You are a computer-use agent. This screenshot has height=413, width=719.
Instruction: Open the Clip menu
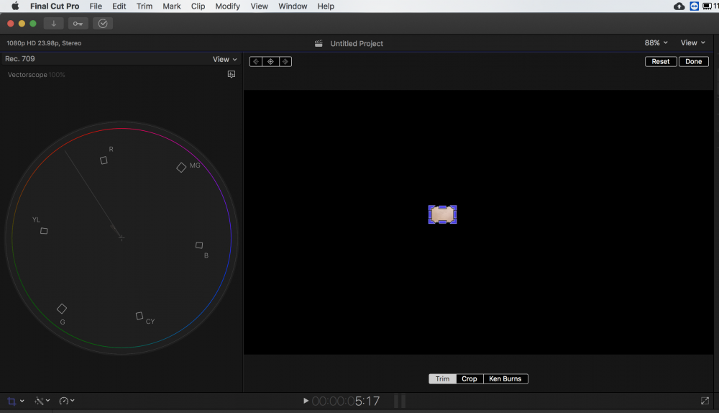point(198,6)
